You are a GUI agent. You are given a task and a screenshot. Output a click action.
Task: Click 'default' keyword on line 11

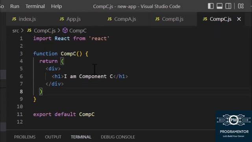click(x=65, y=114)
